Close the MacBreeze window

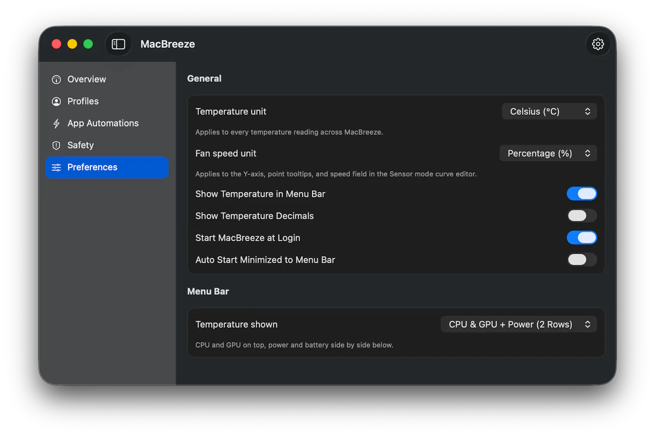(x=56, y=44)
